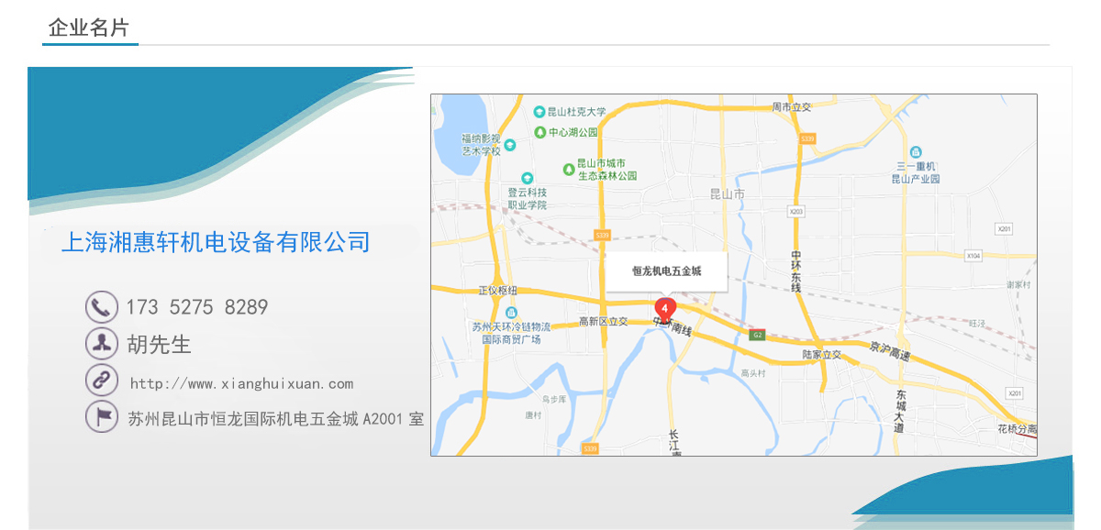Click the flag icon beside the address

point(101,417)
